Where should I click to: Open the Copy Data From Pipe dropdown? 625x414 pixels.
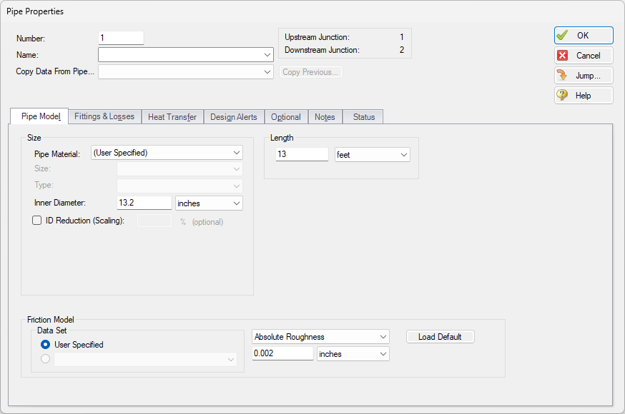click(x=186, y=72)
